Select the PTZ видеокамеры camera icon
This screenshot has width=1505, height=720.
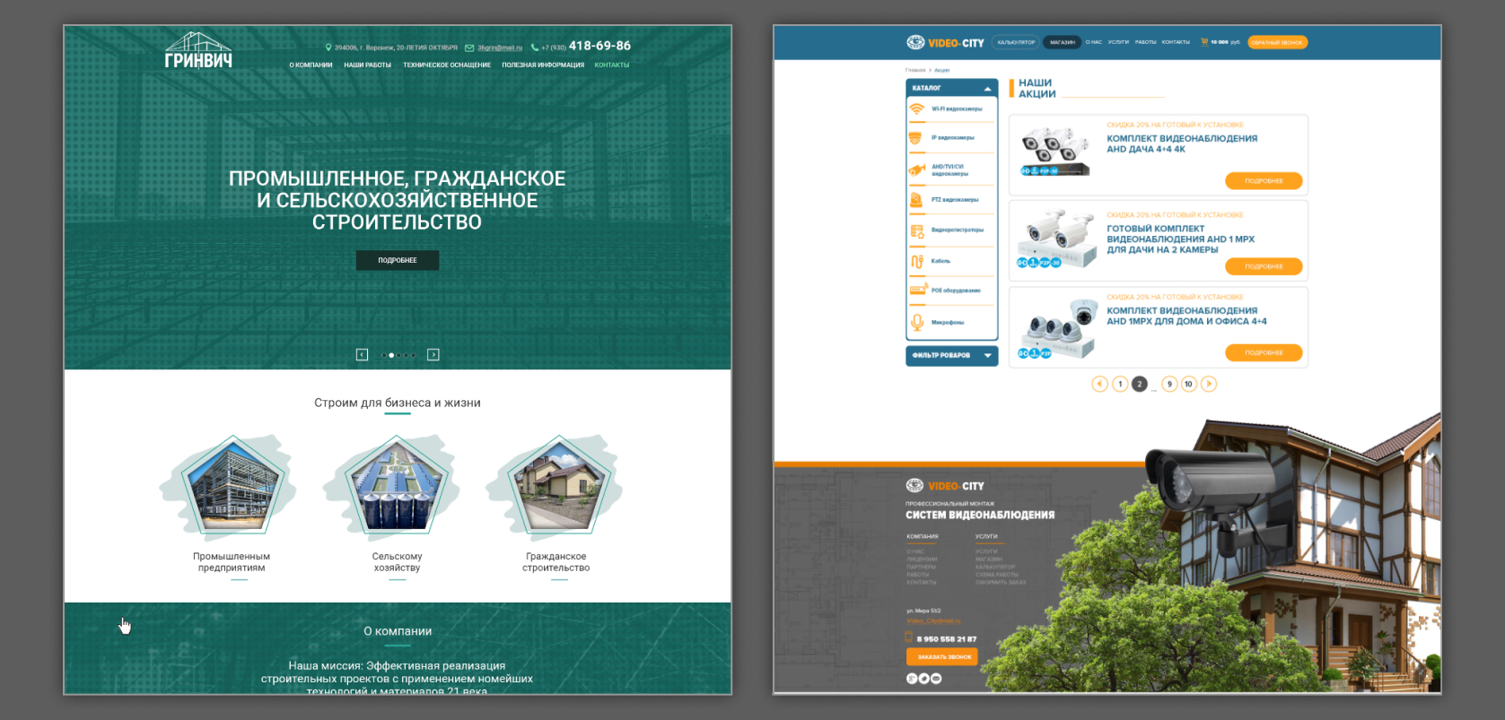(916, 200)
